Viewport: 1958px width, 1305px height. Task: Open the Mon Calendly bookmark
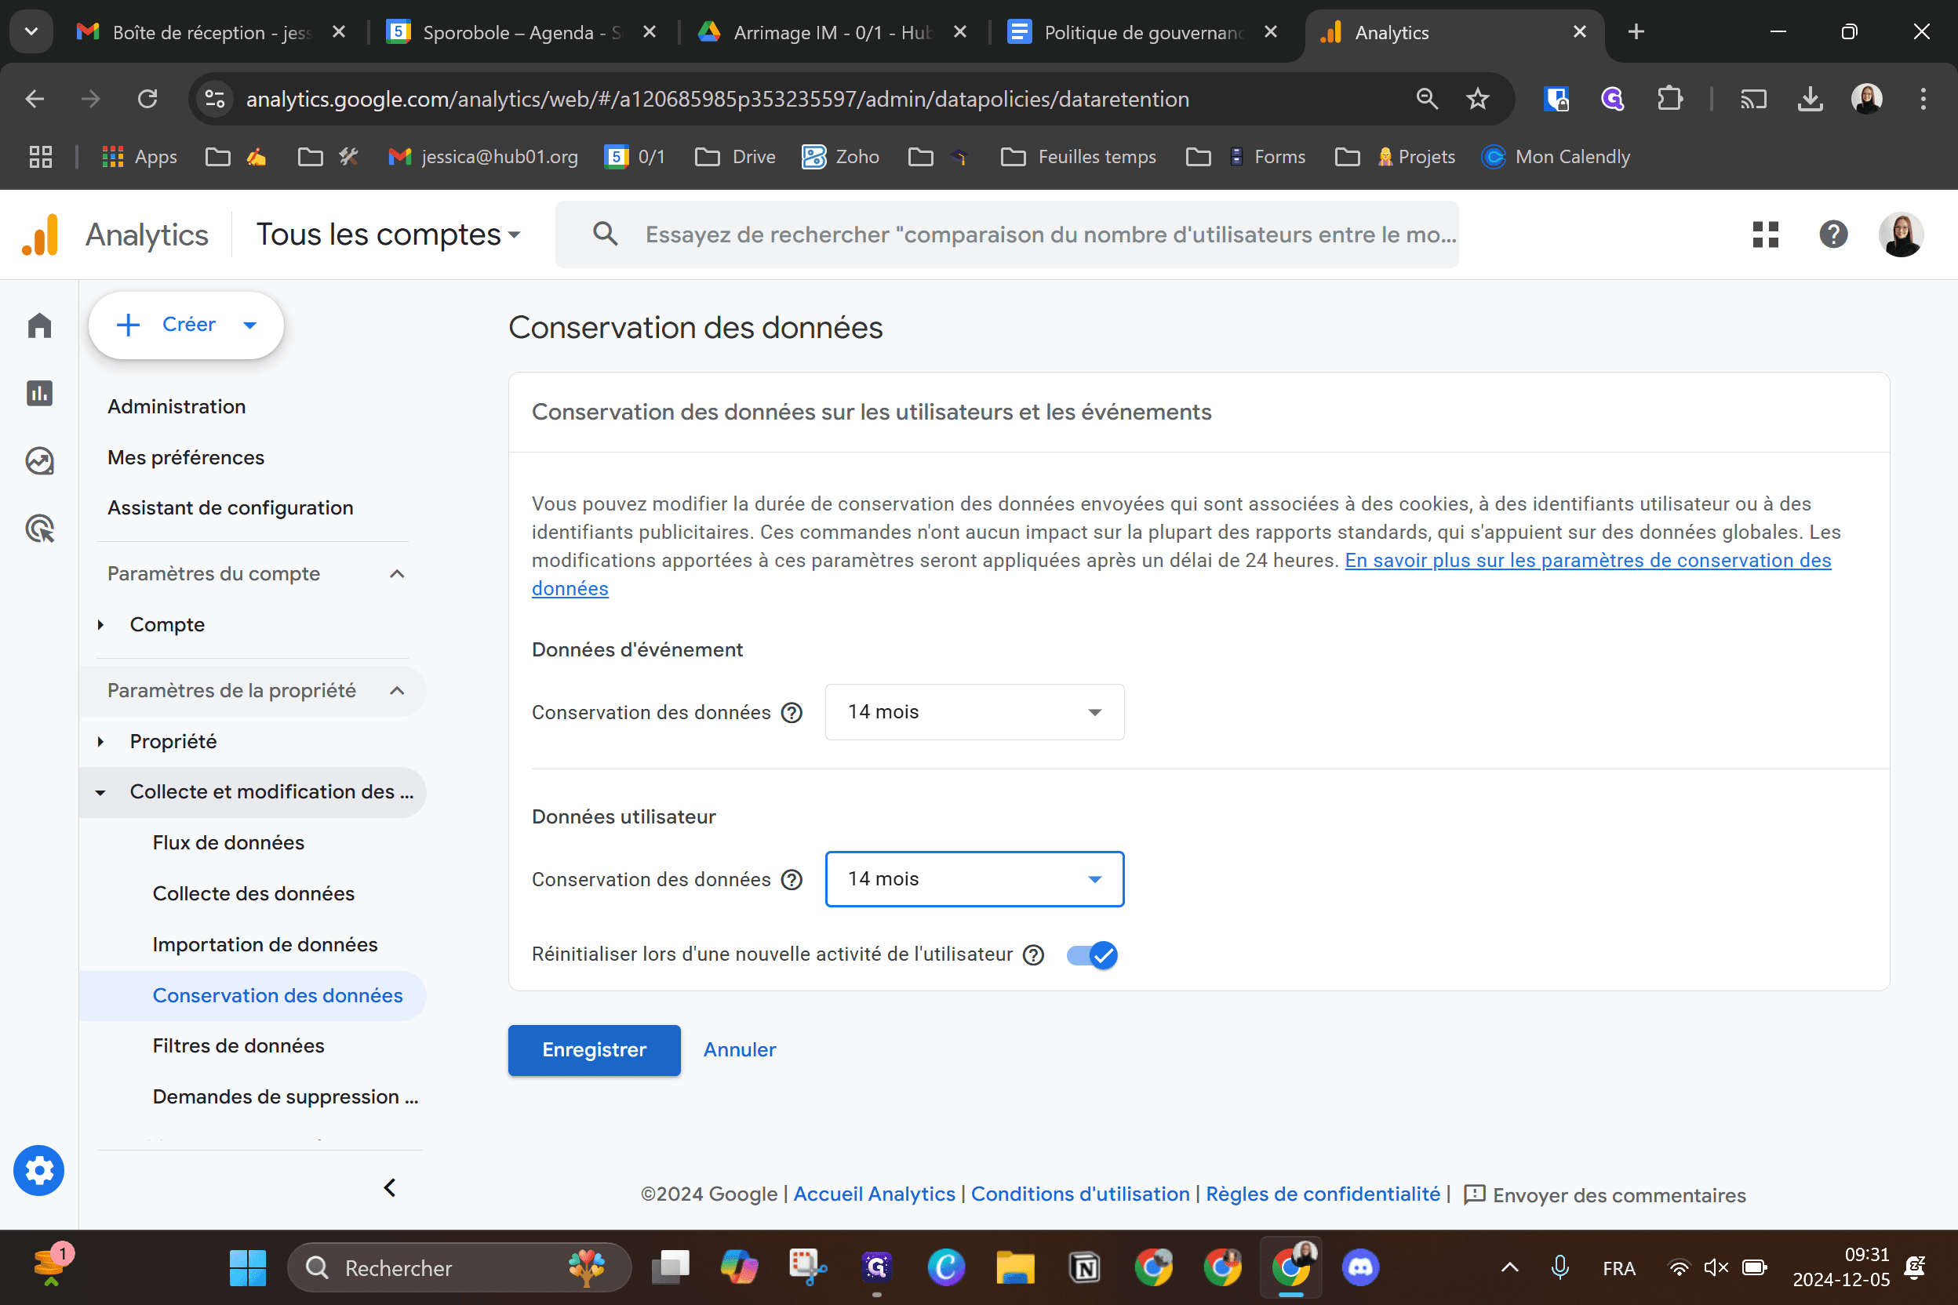click(x=1555, y=157)
